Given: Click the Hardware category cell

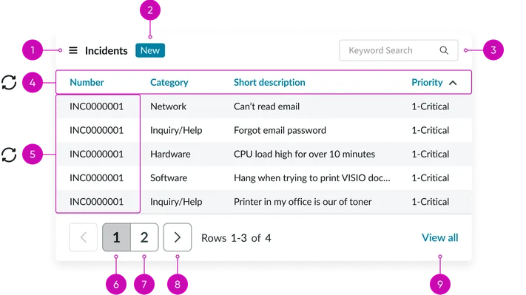Looking at the screenshot, I should click(170, 155).
